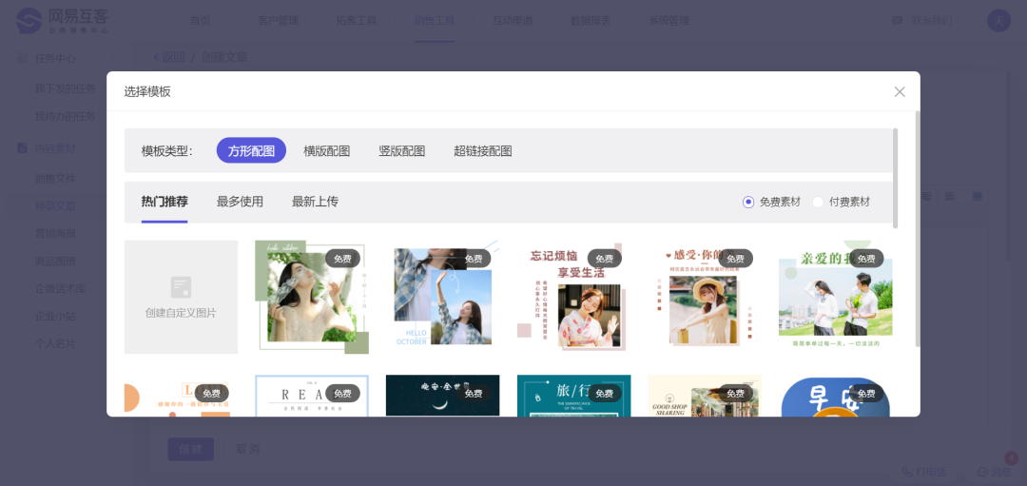Click the 内容素材 sidebar group label

pyautogui.click(x=55, y=148)
